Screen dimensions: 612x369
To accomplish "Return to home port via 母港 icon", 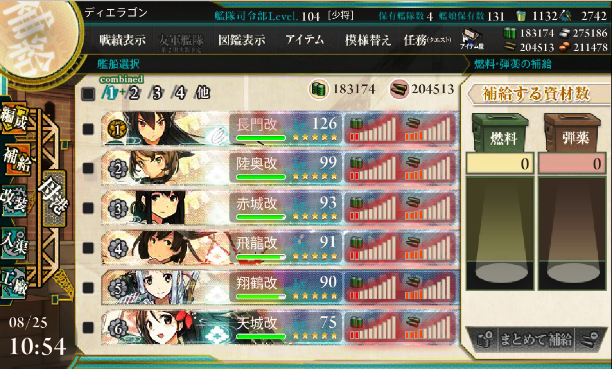I will coord(53,199).
